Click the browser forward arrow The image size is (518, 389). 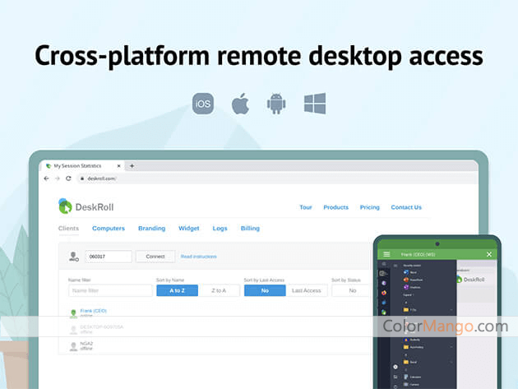pyautogui.click(x=58, y=178)
